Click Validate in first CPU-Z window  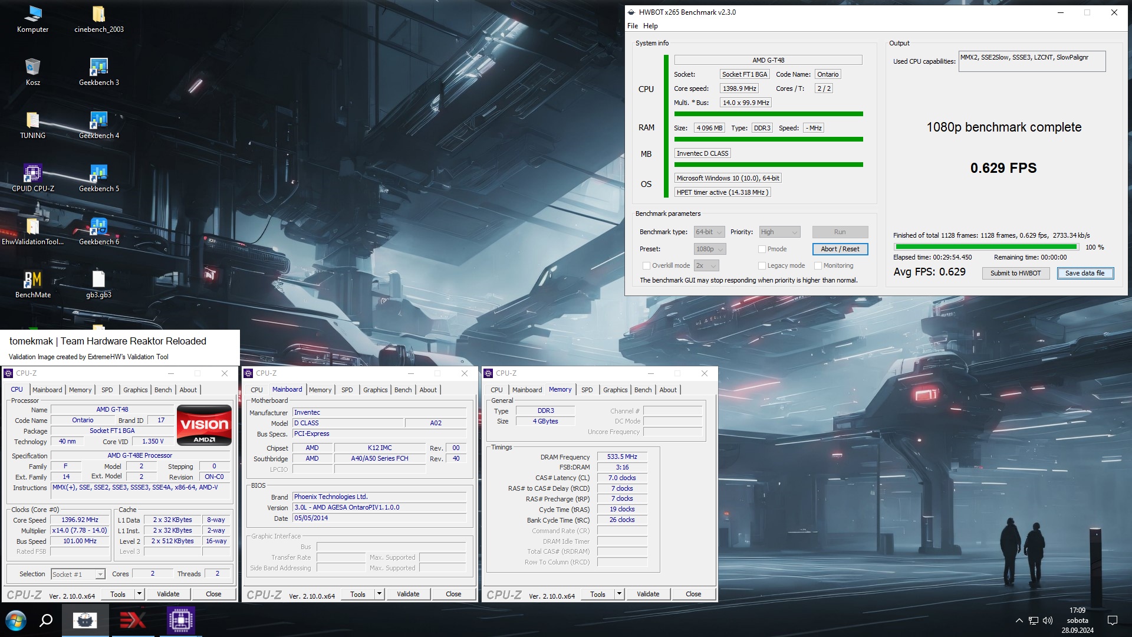(168, 594)
